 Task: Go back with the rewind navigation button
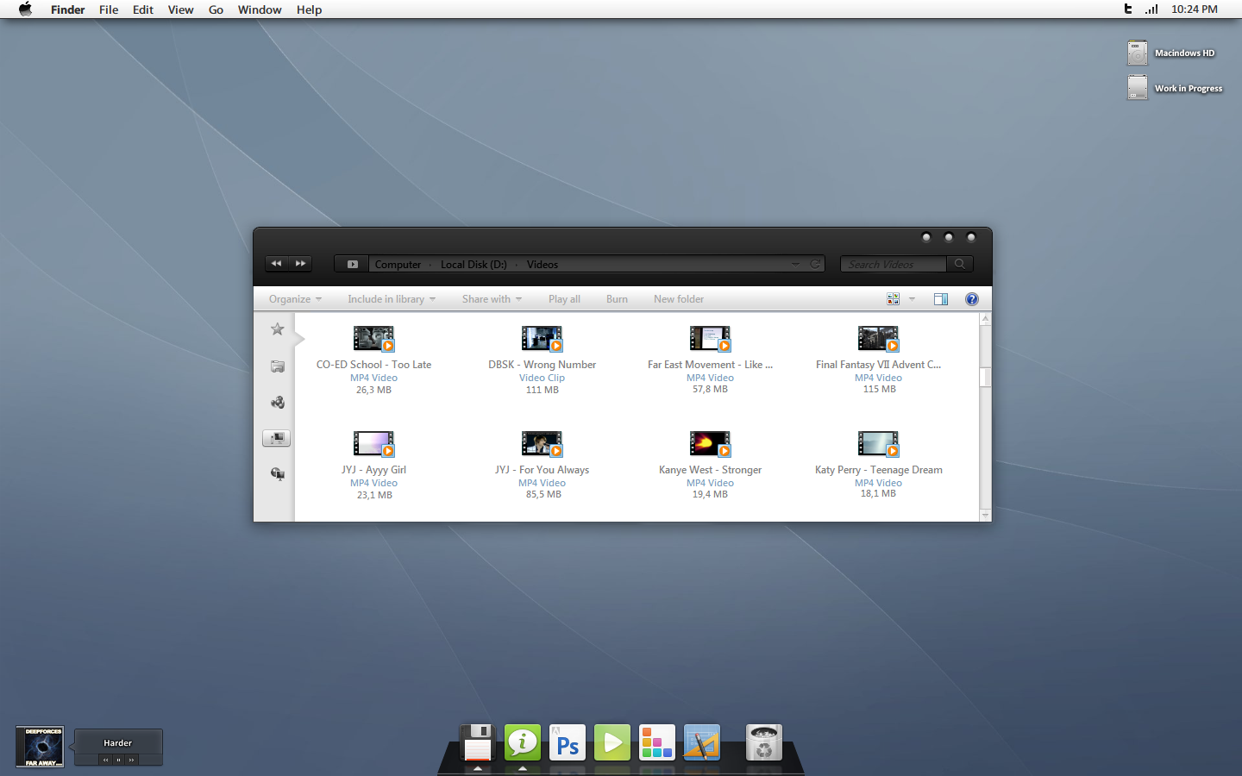(x=276, y=264)
